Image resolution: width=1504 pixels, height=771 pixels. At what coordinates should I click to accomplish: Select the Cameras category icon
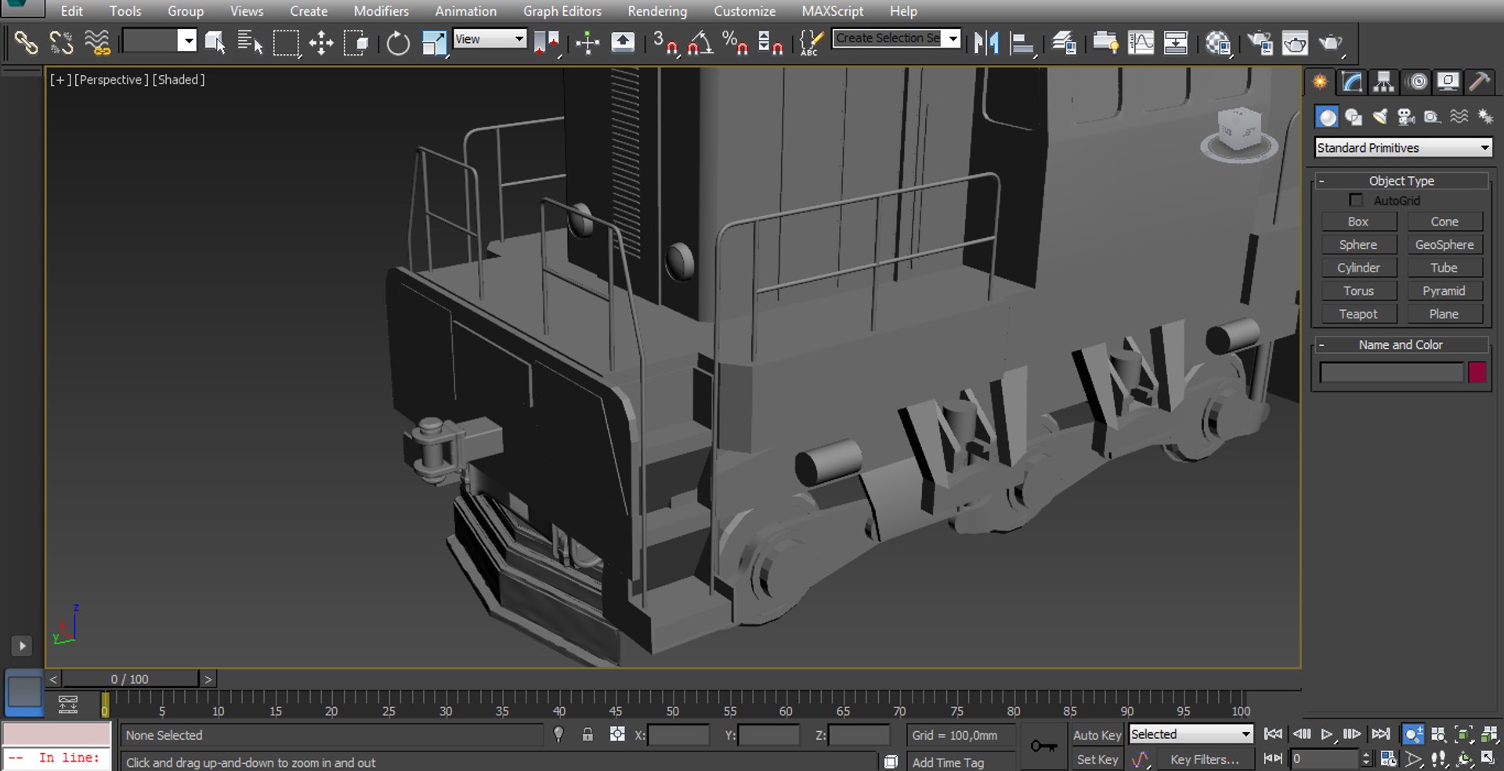point(1406,117)
